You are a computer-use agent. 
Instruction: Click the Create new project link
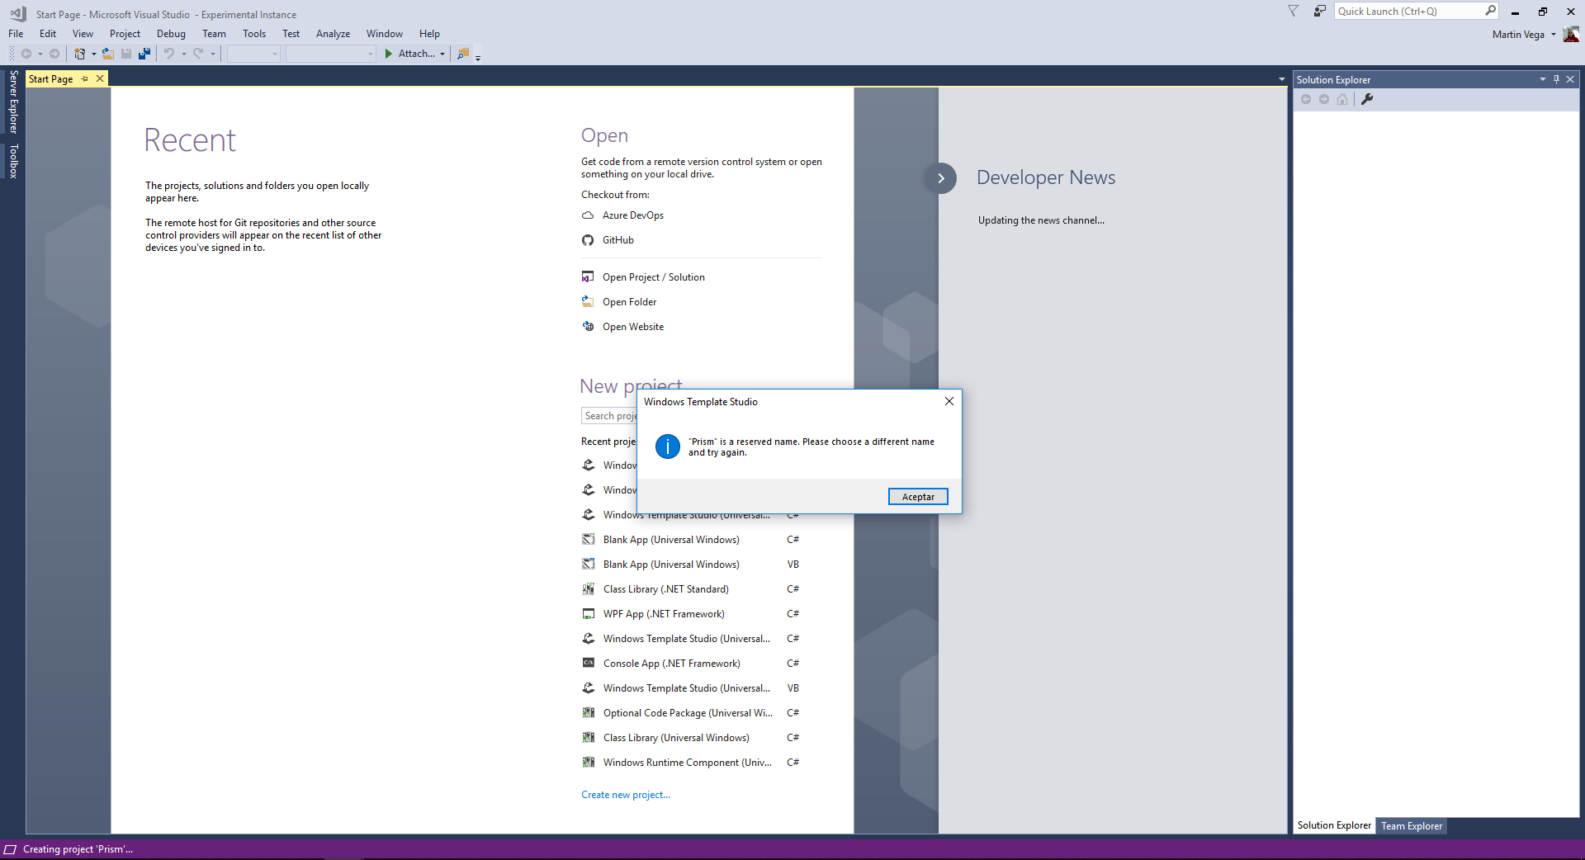coord(625,795)
